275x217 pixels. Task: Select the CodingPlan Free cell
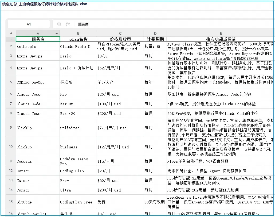point(78,202)
